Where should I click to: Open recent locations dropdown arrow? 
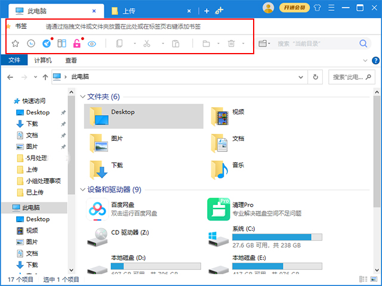[x=36, y=77]
